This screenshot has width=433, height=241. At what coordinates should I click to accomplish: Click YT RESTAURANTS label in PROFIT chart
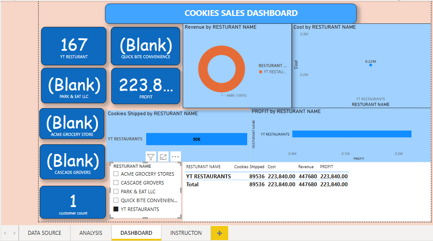click(275, 134)
